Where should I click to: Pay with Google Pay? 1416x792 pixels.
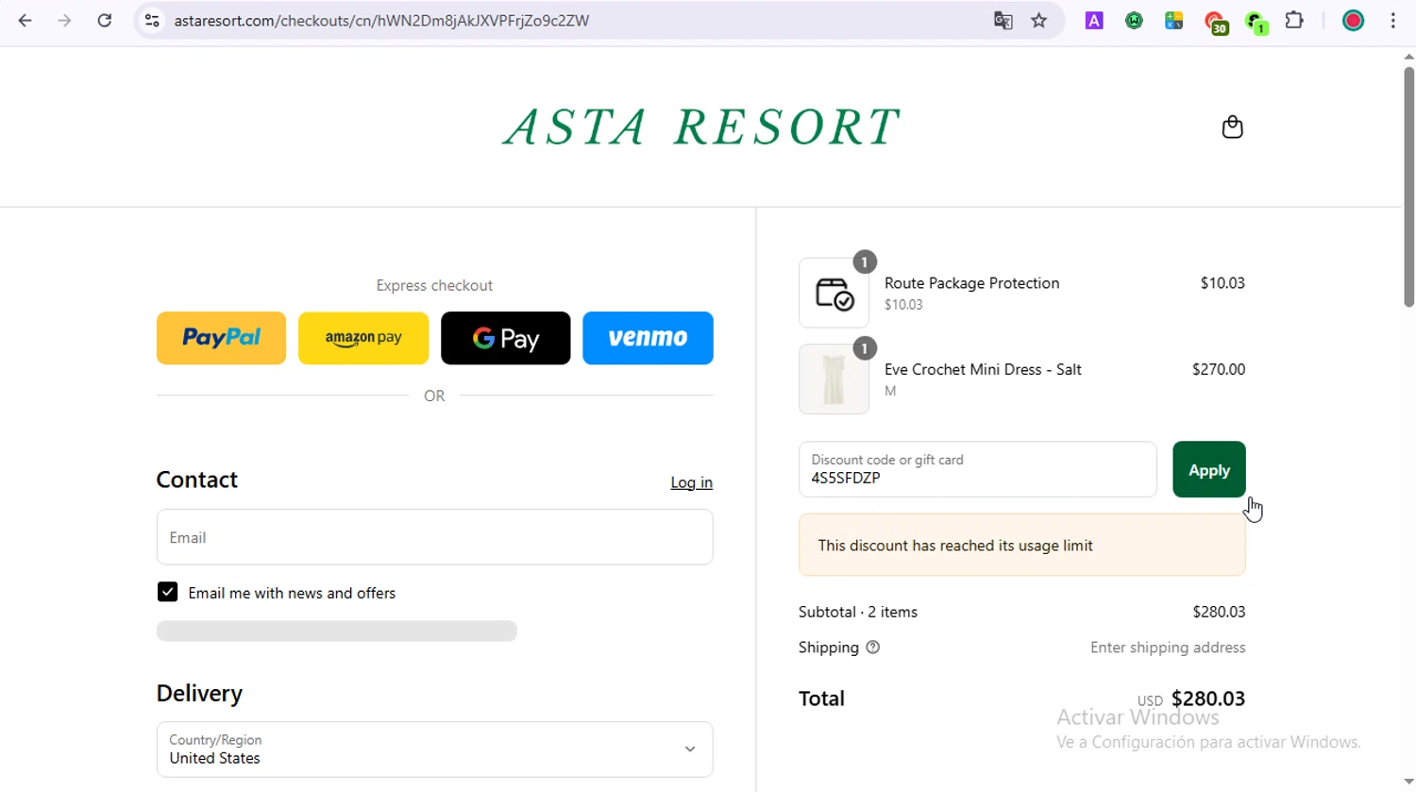(505, 338)
